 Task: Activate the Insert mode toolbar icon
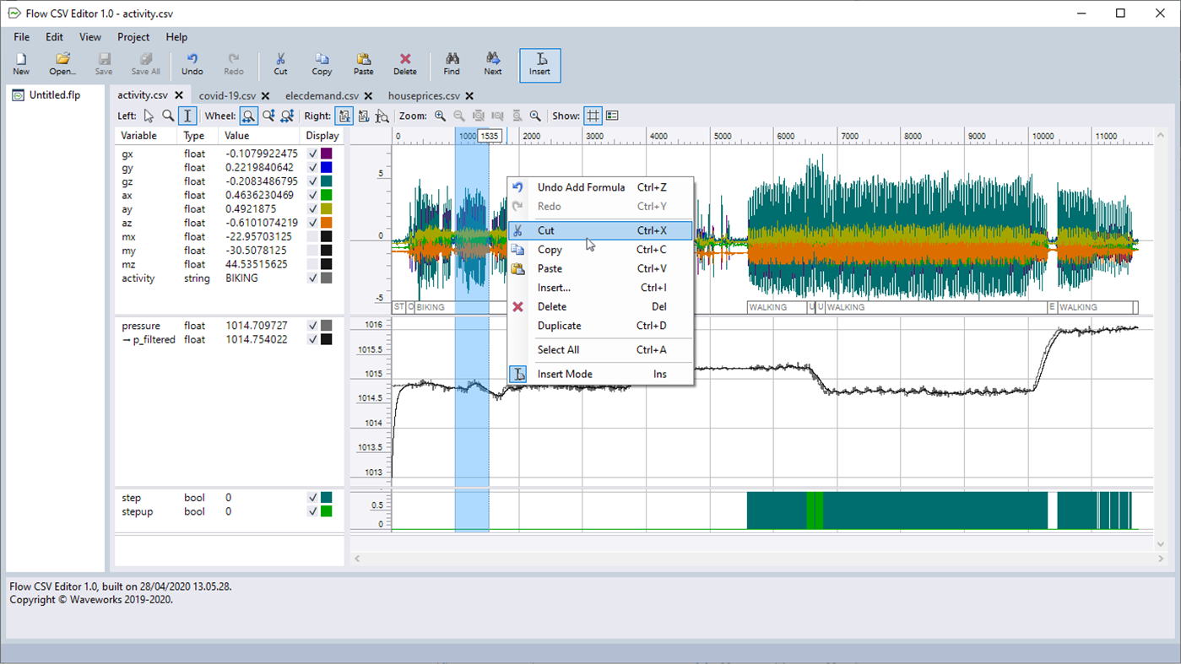[x=539, y=64]
